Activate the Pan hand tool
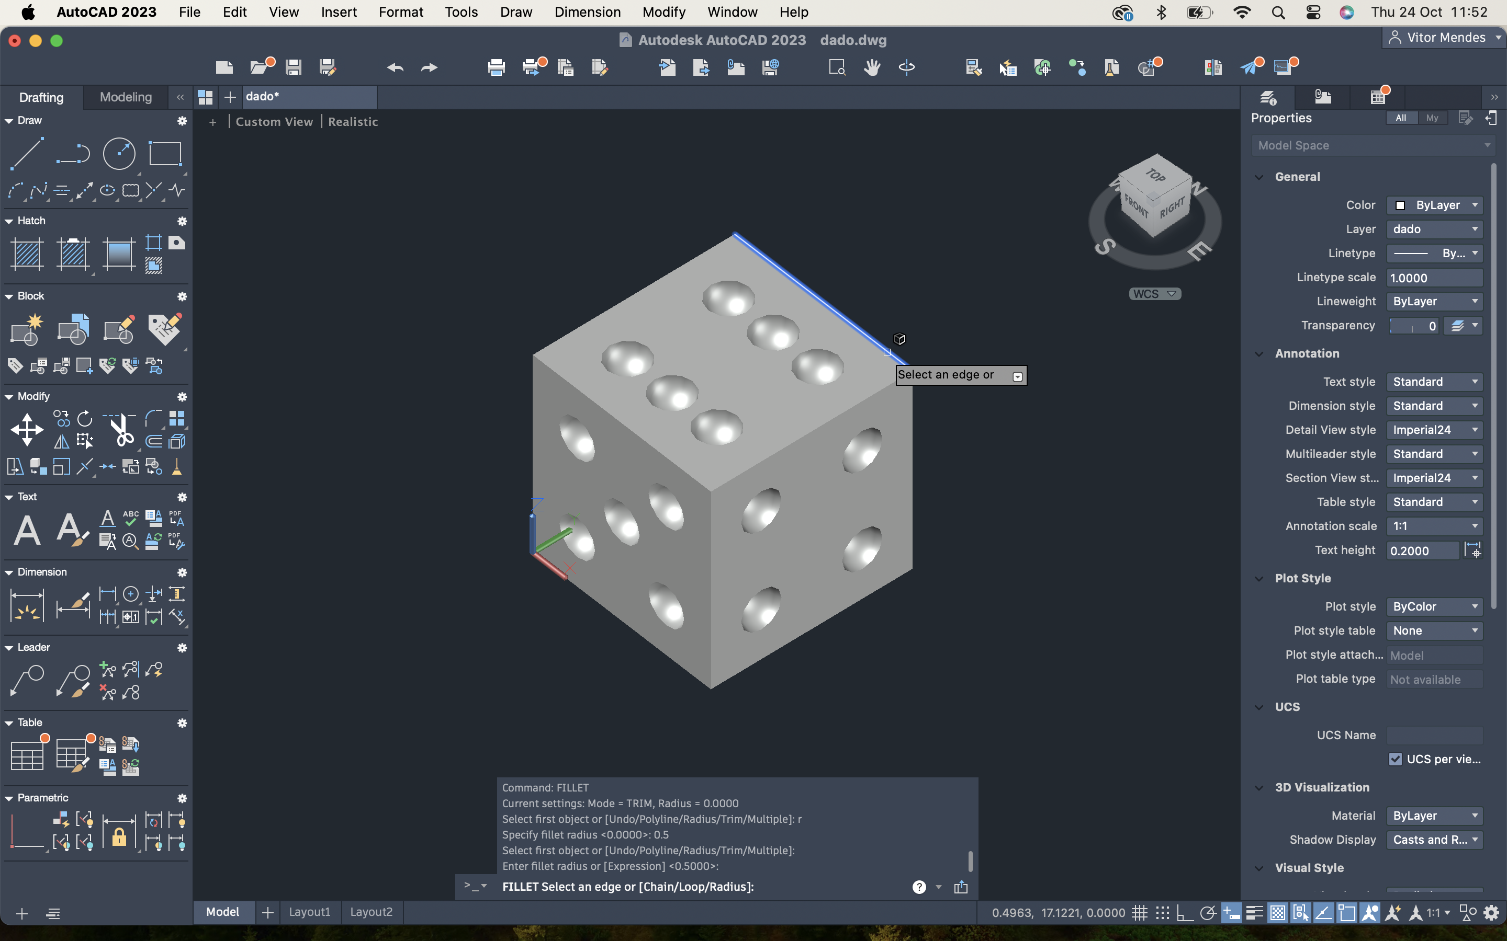 [x=872, y=67]
